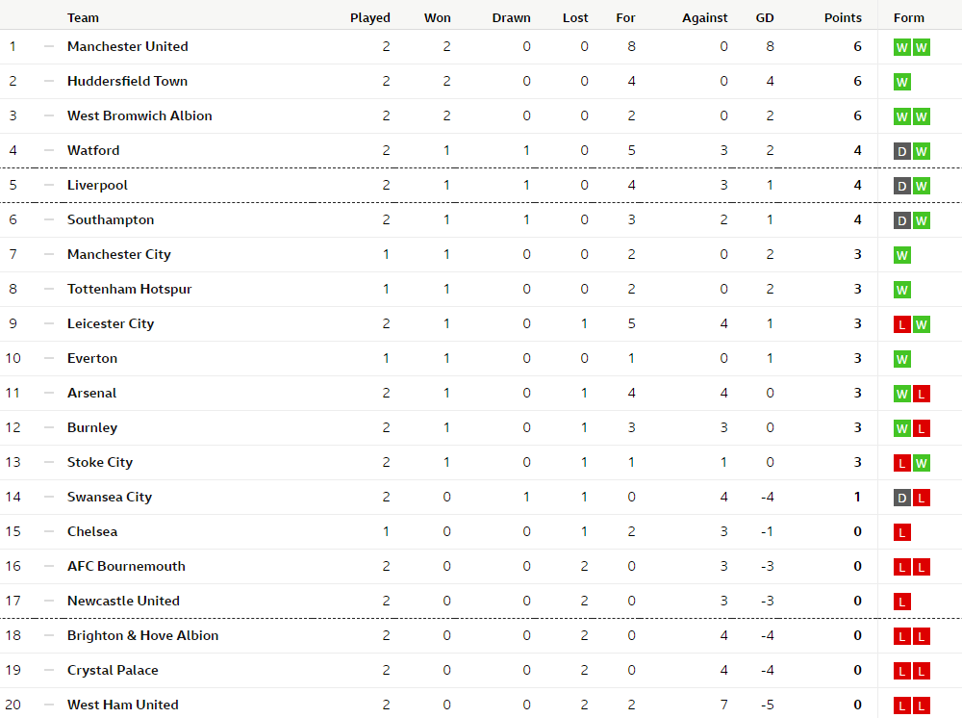The height and width of the screenshot is (718, 962).
Task: Click the draw badge in Watford's form
Action: [901, 151]
